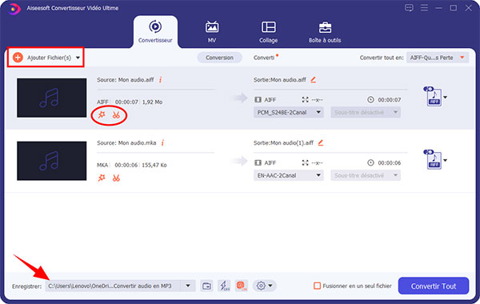Open the PCM_S24BE-2Canal audio track dropdown
Image resolution: width=480 pixels, height=304 pixels.
click(288, 112)
